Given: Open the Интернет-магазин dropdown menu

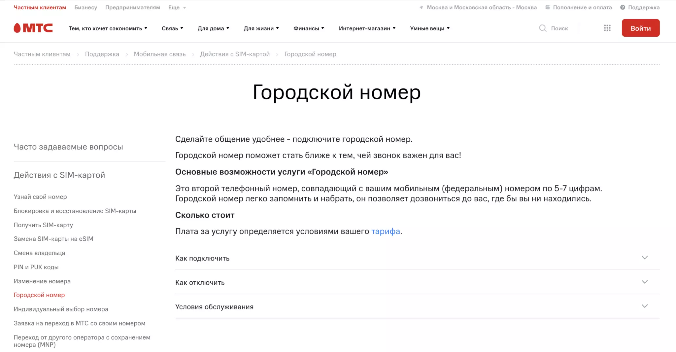Looking at the screenshot, I should coord(367,28).
